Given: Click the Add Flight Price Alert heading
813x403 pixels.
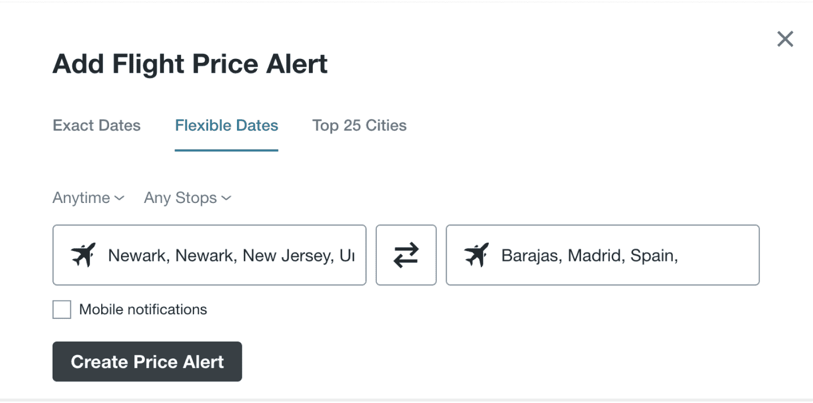Looking at the screenshot, I should point(190,64).
